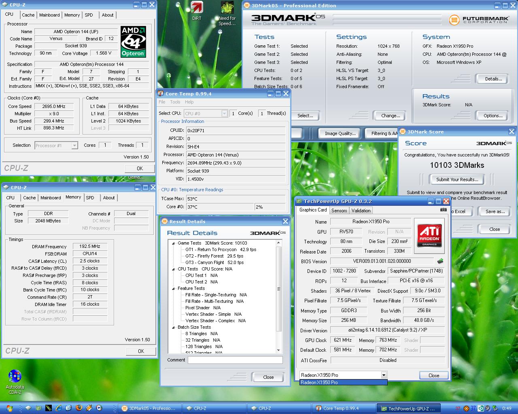Open the Windows Start menu
This screenshot has width=518, height=414.
[x=10, y=408]
